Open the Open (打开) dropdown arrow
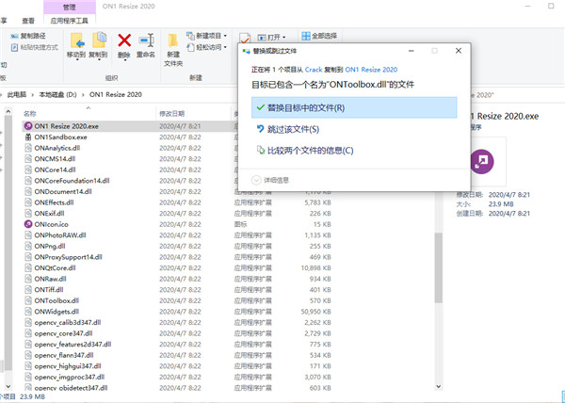The height and width of the screenshot is (403, 565). (284, 38)
